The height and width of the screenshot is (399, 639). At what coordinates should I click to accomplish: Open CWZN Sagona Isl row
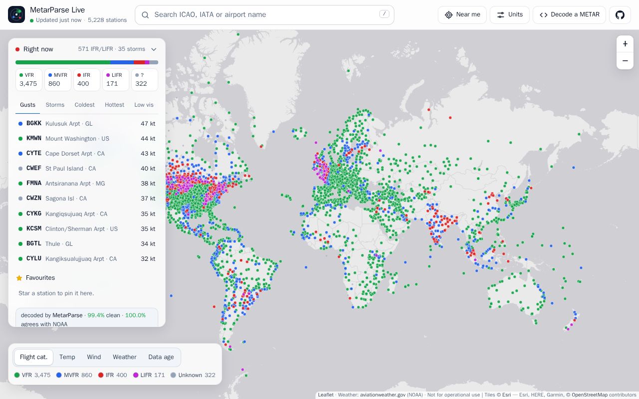click(x=87, y=199)
